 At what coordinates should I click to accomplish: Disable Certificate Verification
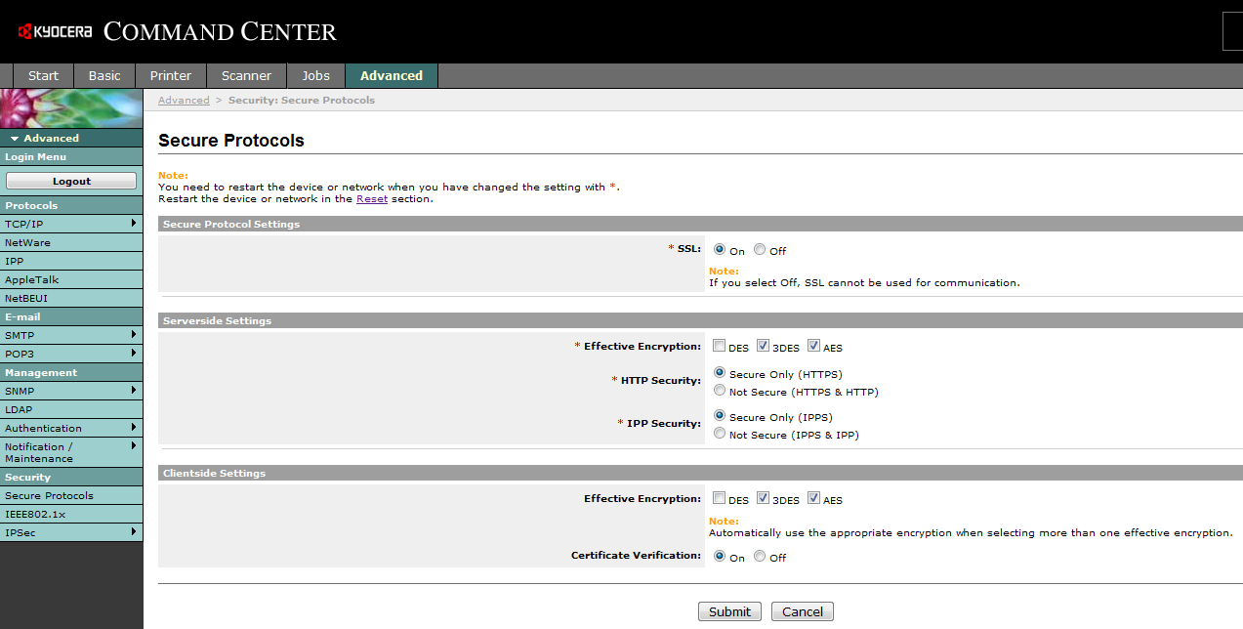coord(759,556)
